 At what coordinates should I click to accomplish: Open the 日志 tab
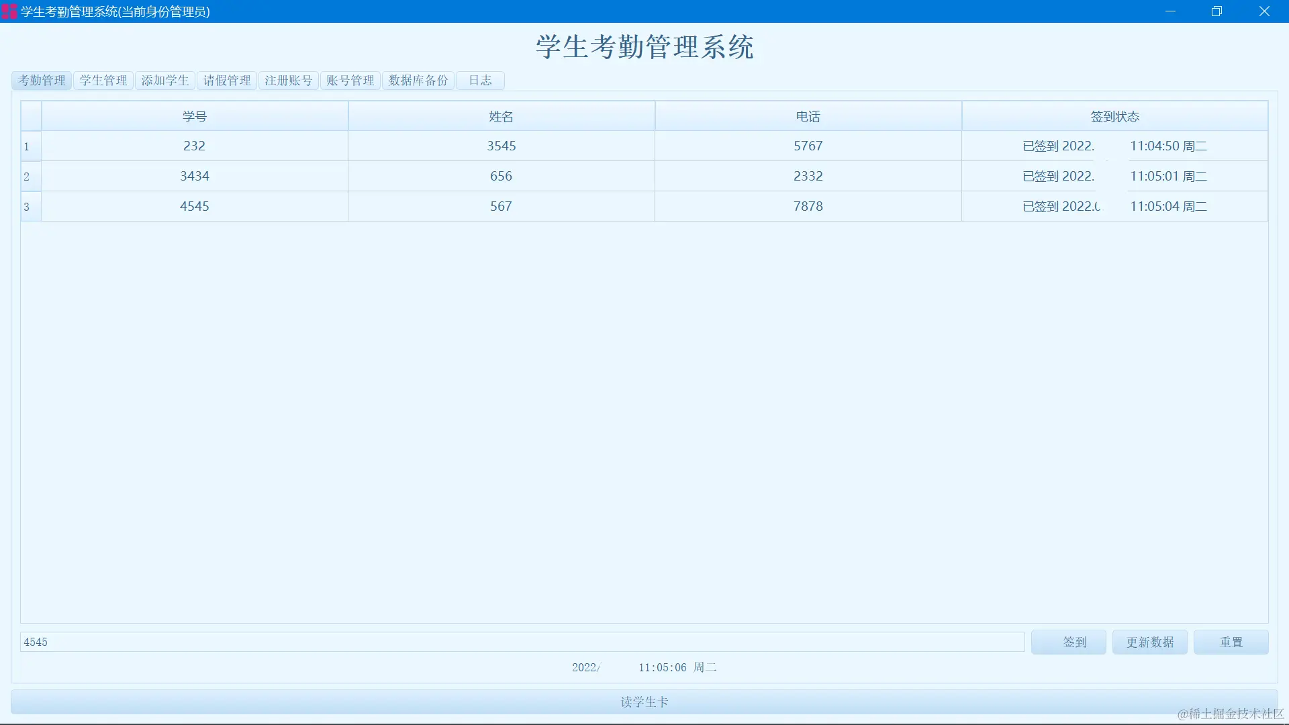coord(480,81)
